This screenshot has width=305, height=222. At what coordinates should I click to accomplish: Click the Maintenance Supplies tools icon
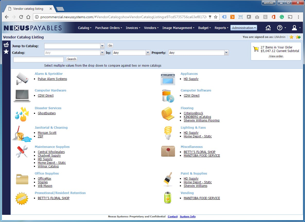[22, 151]
